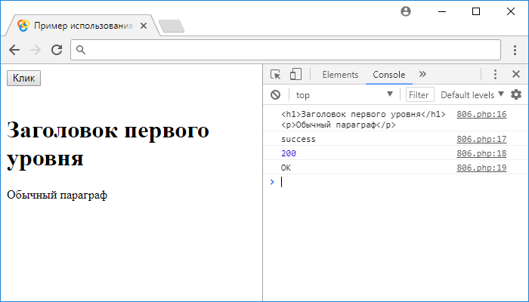Open the 'top' context dropdown
This screenshot has height=302, width=529.
(345, 94)
